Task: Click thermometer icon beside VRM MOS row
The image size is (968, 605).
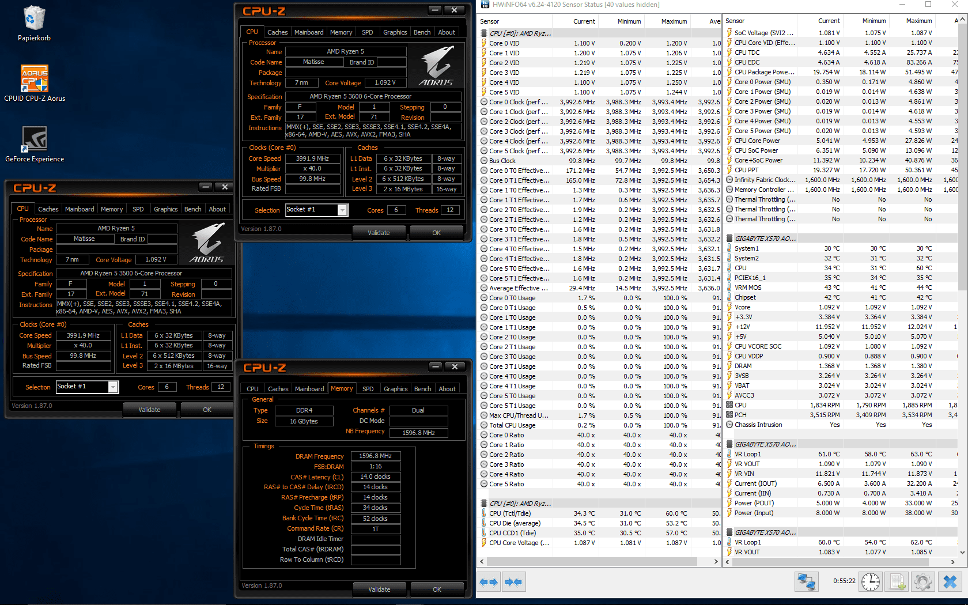Action: 729,288
